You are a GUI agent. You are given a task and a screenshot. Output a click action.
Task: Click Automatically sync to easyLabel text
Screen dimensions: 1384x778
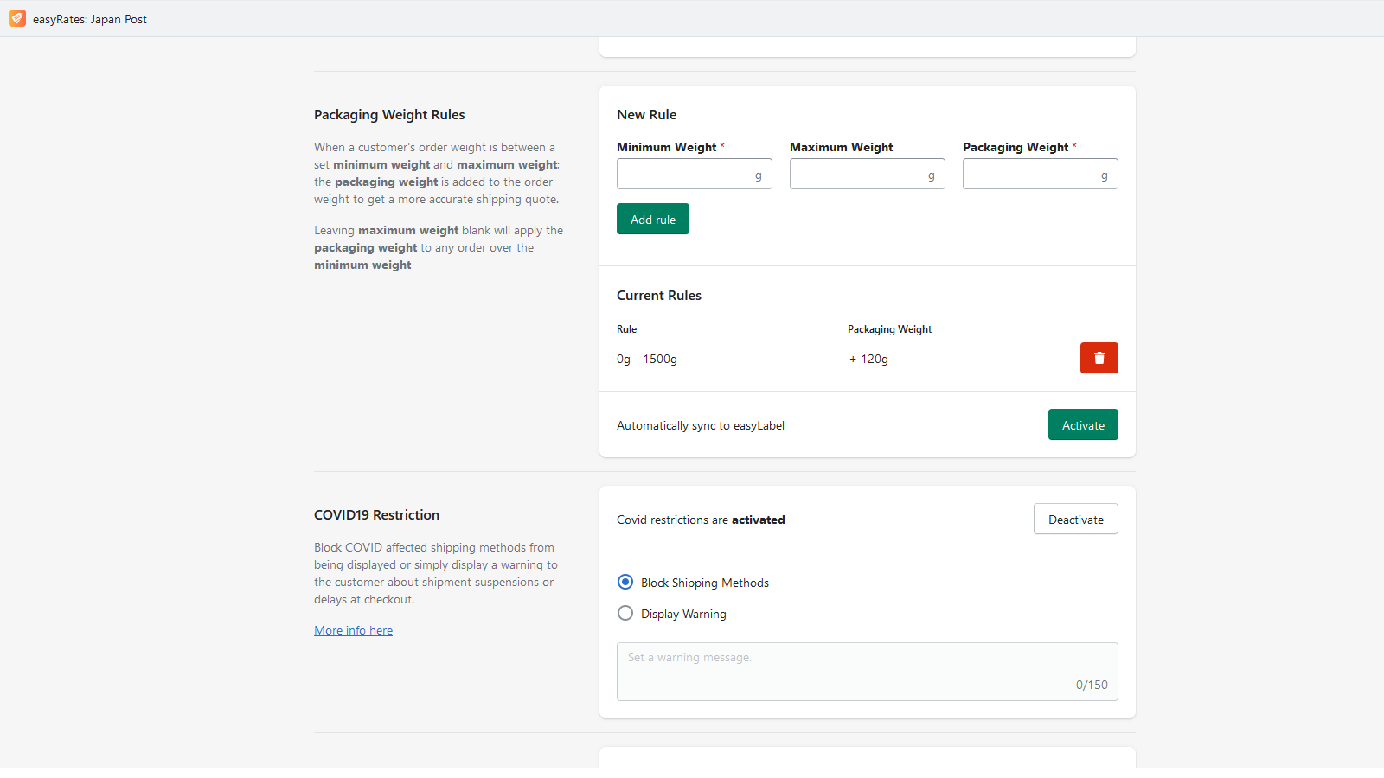point(701,425)
